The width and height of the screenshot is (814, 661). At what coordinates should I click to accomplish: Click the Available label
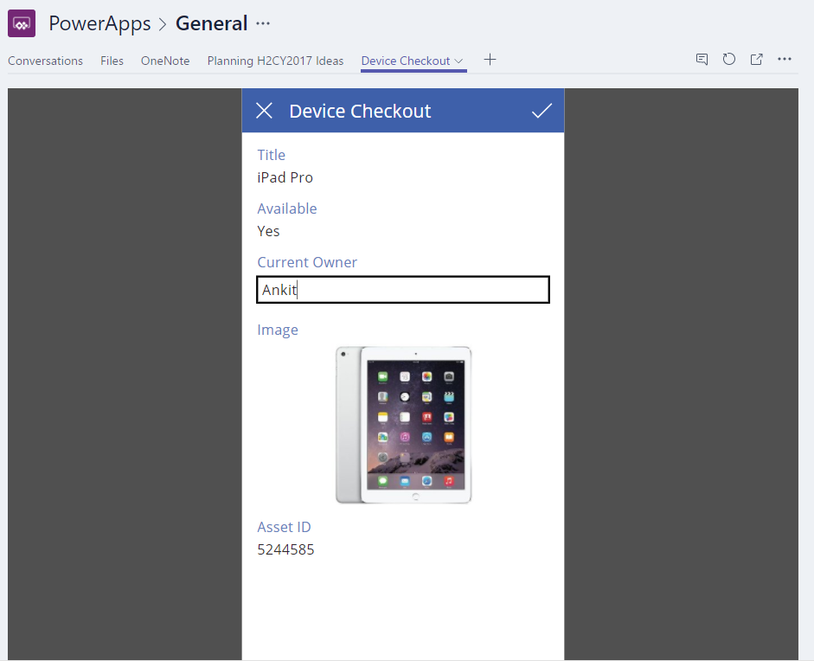coord(287,209)
